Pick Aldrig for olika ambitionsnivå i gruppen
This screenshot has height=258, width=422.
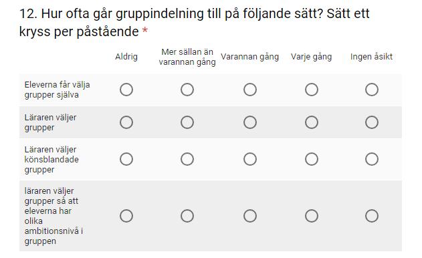click(126, 216)
